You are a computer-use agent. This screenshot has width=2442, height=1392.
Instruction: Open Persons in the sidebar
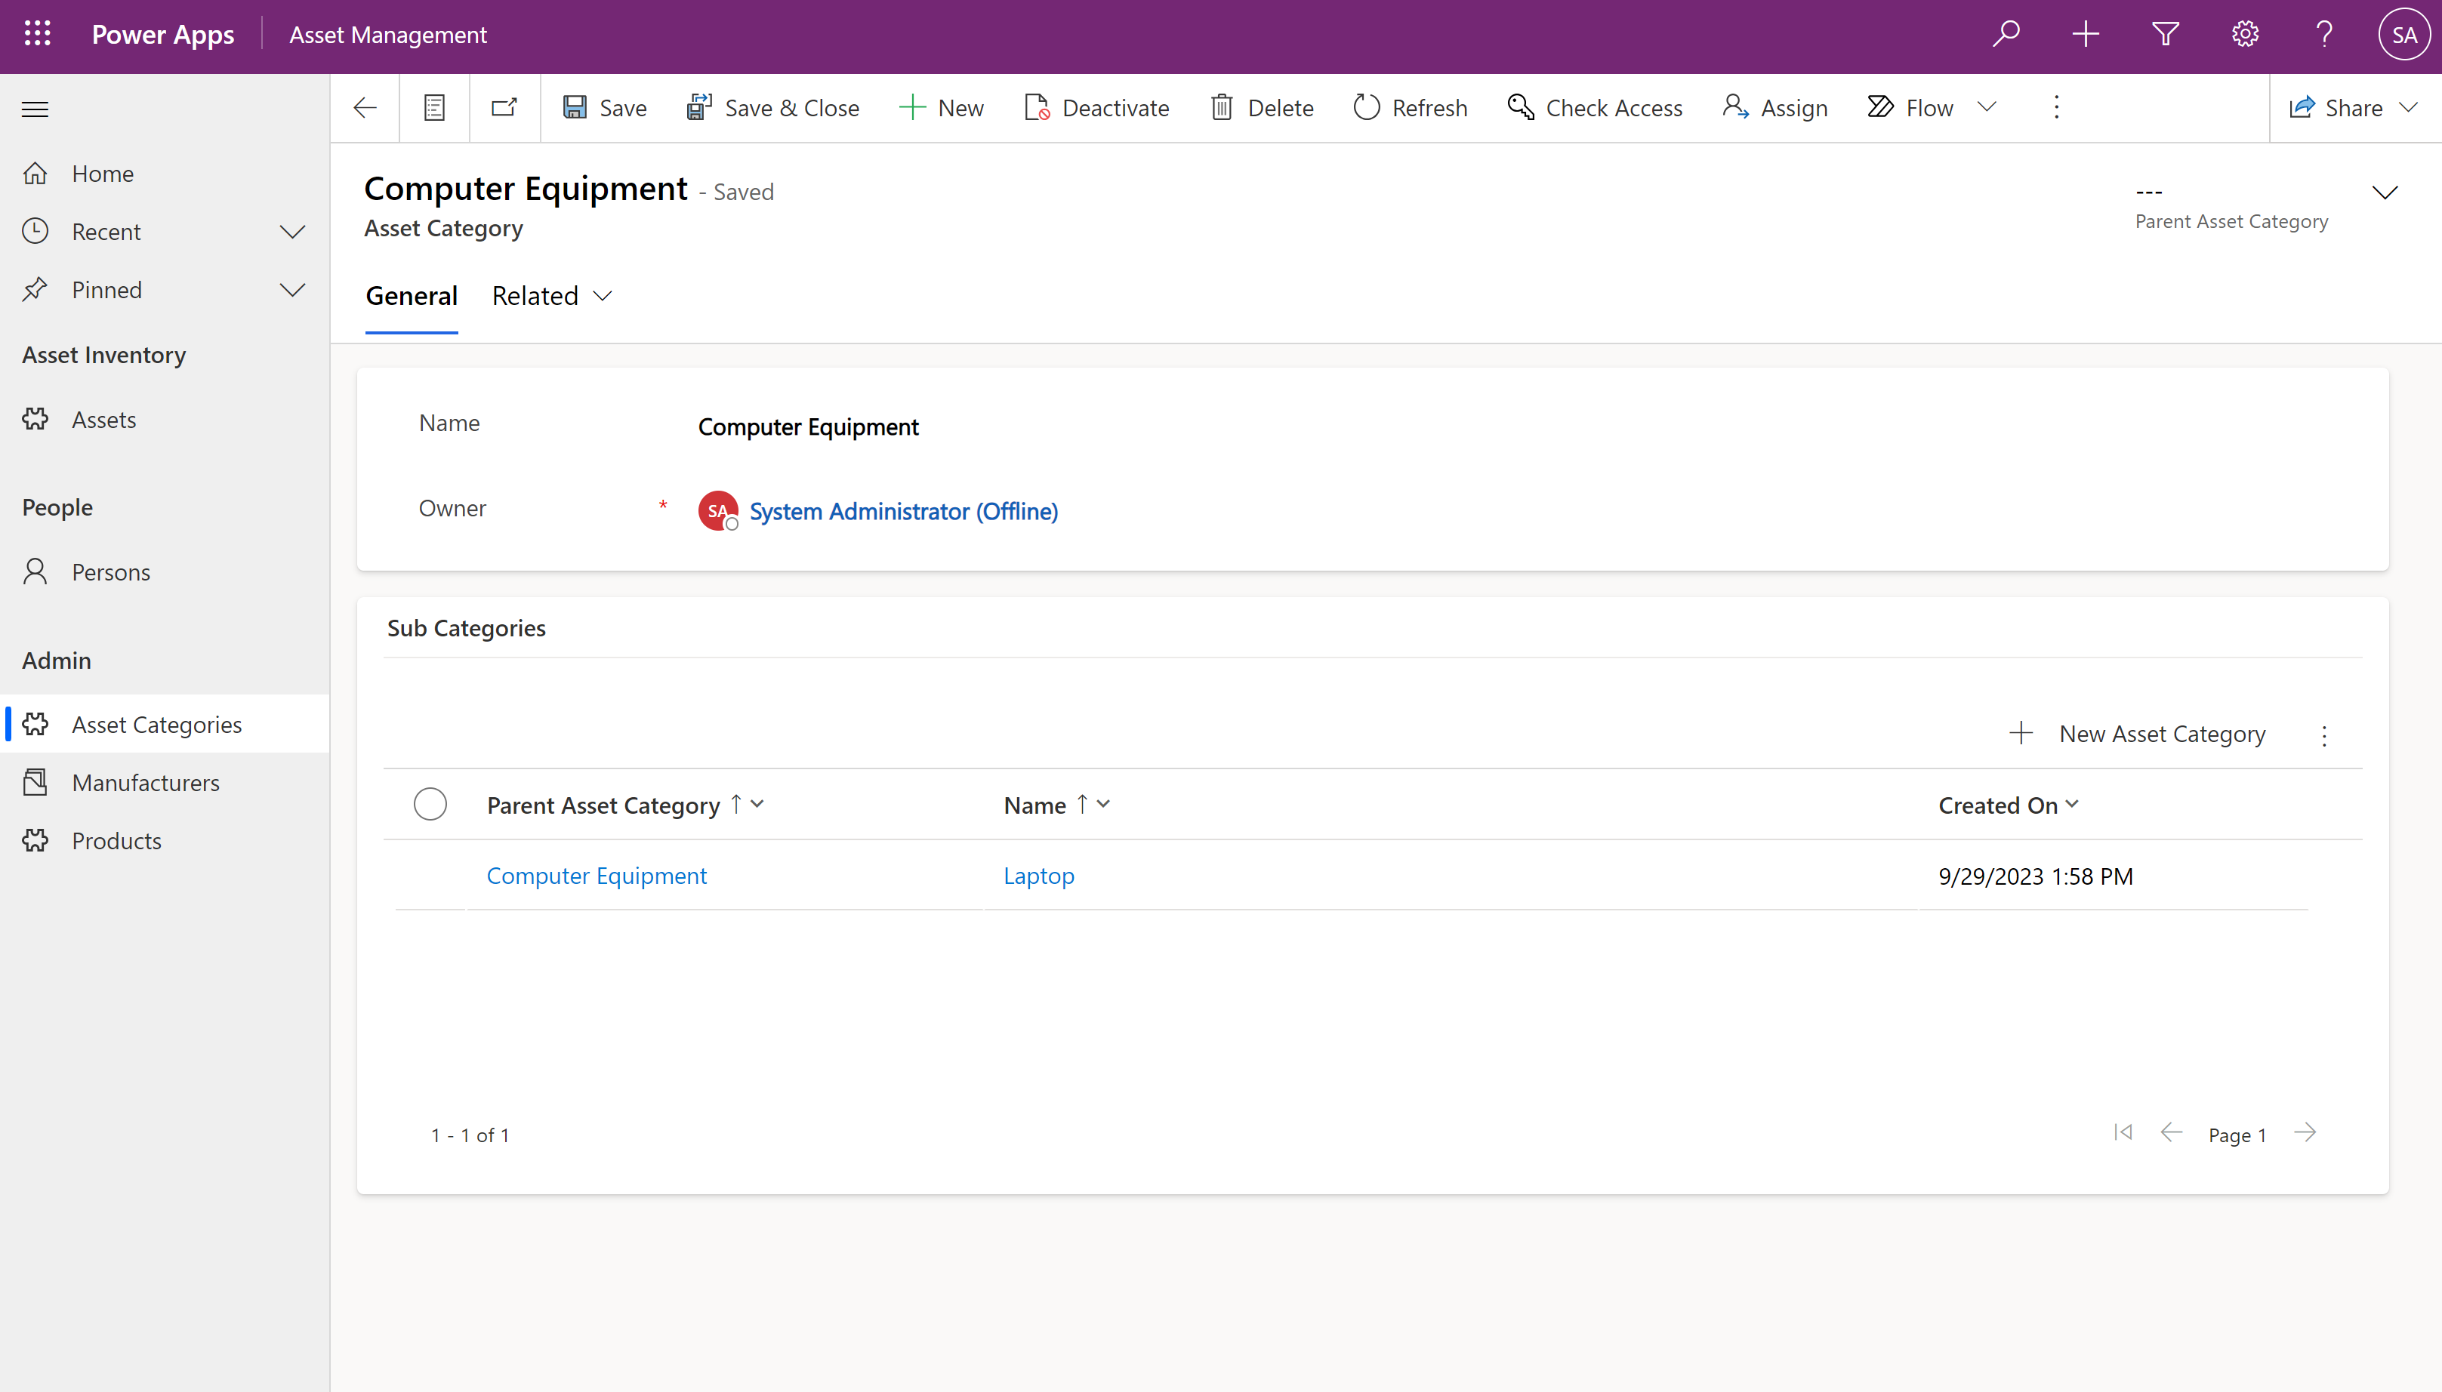(x=165, y=571)
